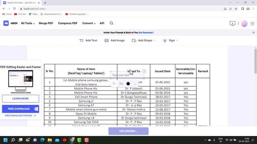
Task: Open the YouTube bookmark
Action: point(20,14)
